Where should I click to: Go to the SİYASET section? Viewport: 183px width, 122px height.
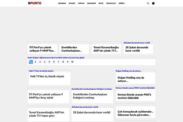tap(72, 3)
